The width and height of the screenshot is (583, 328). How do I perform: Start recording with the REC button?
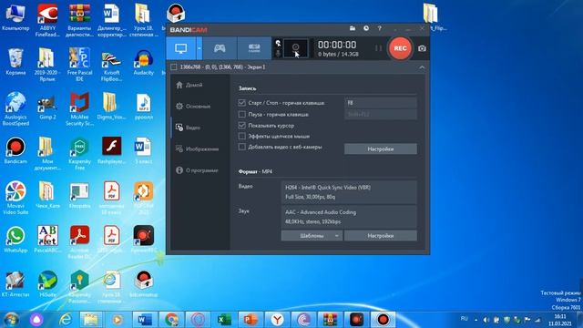point(400,48)
